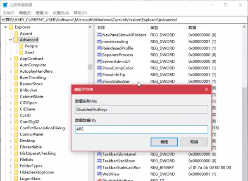Cancel the dialog with 取消

tap(194, 142)
